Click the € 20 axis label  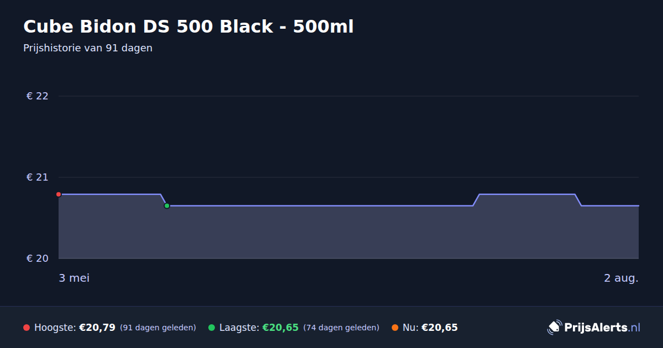[x=38, y=259]
